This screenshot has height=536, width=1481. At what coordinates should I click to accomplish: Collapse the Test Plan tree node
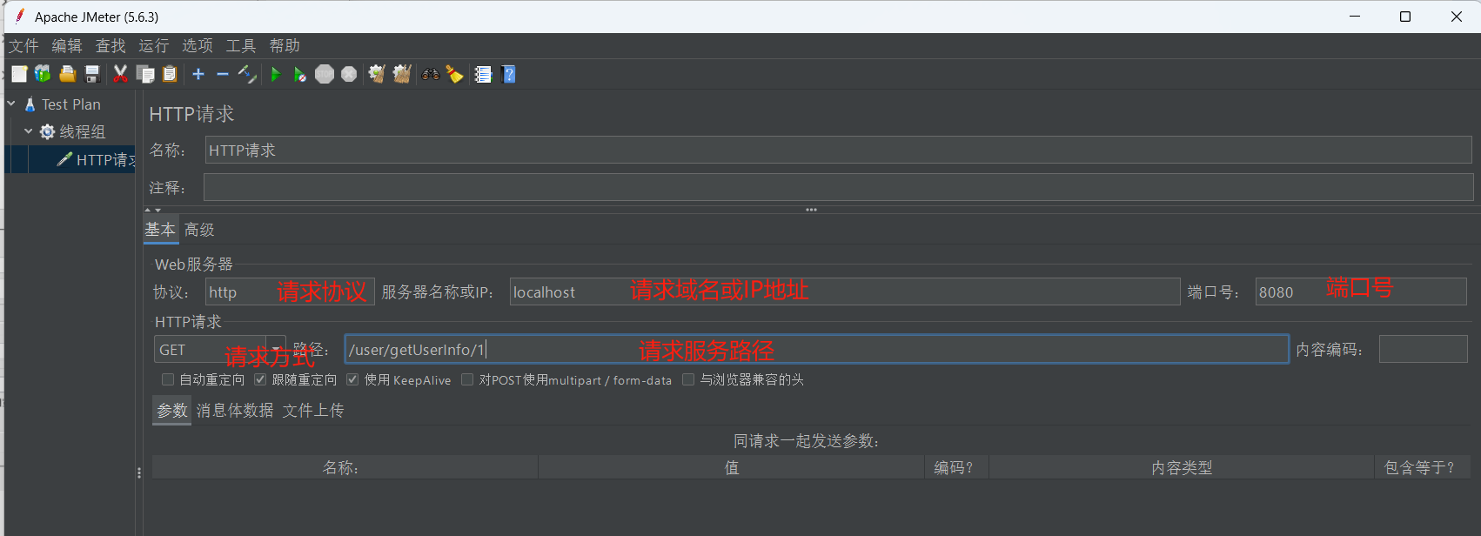(x=11, y=104)
